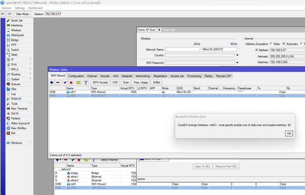Image resolution: width=305 pixels, height=195 pixels.
Task: Open Dot1X in the sidebar
Action: pos(15,113)
